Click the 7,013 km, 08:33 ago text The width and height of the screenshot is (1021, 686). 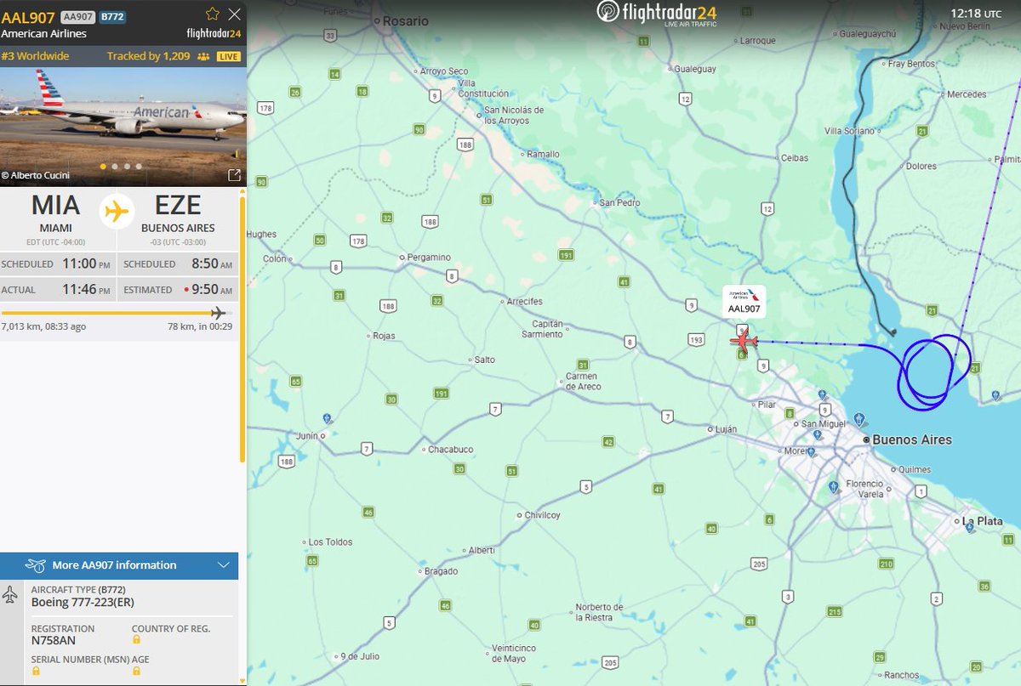point(43,326)
